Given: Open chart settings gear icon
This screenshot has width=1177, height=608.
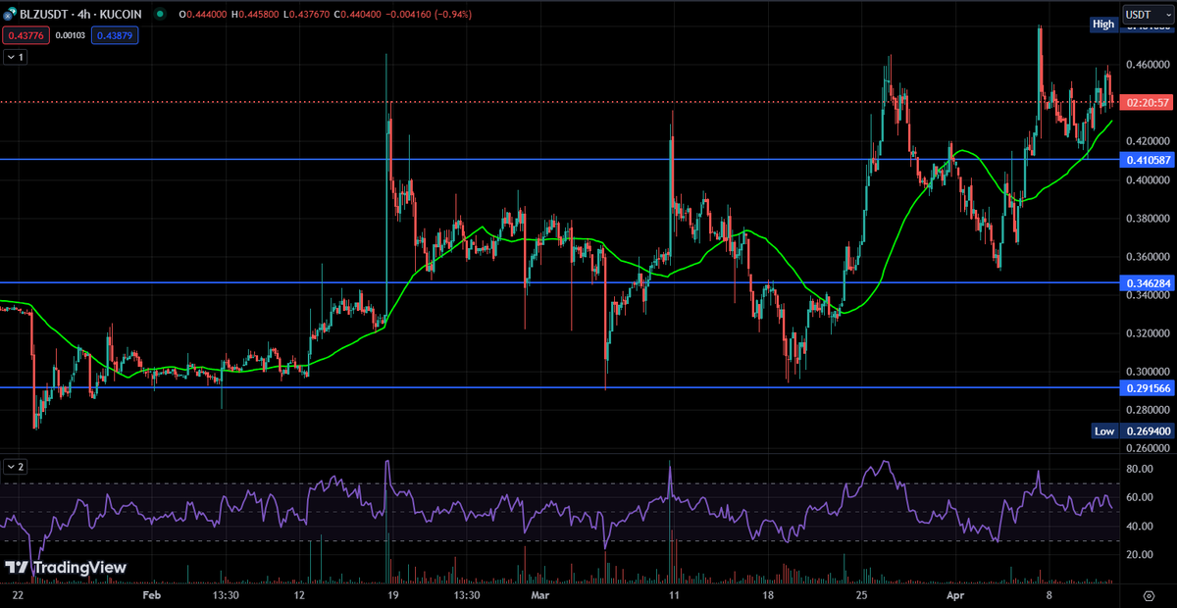Looking at the screenshot, I should click(1149, 595).
